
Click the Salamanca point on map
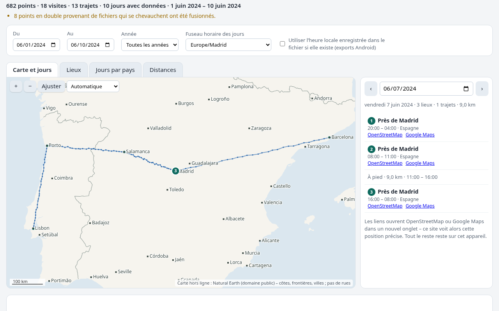pyautogui.click(x=124, y=152)
